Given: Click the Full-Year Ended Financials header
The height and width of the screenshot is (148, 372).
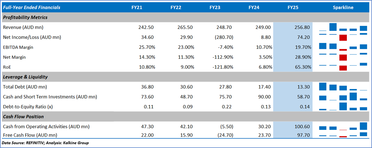Looking at the screenshot, I should (32, 7).
